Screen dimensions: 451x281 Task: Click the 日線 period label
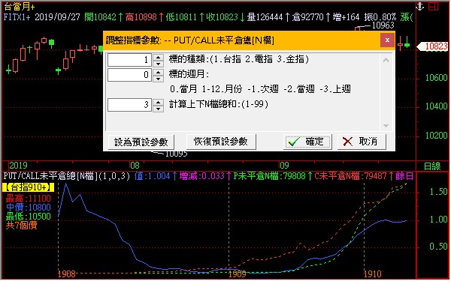[432, 166]
